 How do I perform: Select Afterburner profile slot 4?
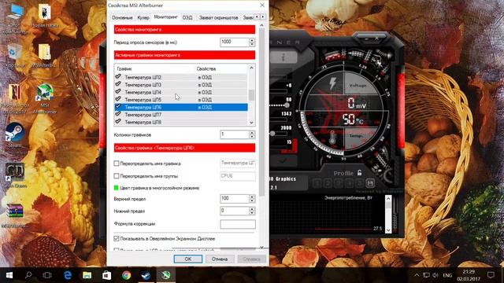[x=349, y=183]
